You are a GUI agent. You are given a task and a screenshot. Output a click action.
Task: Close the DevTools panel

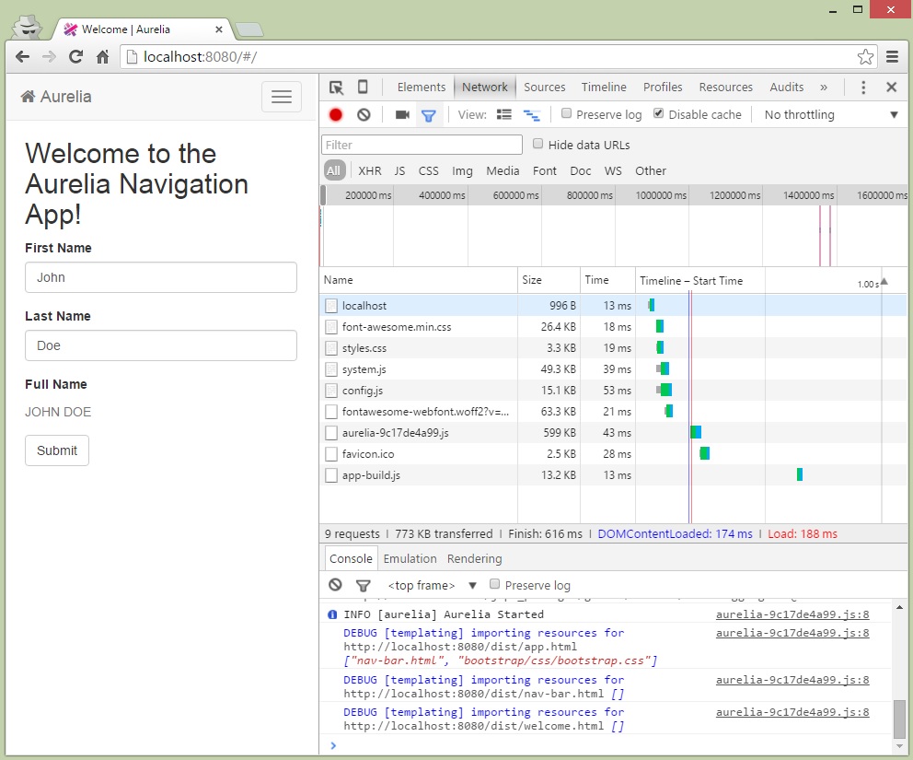(891, 87)
